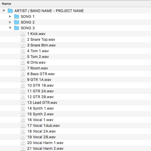Select the SONG 3 folder icon

(x=17, y=28)
